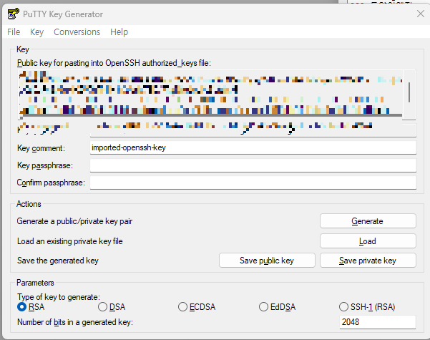Select the DSA key type
This screenshot has width=430, height=340.
tap(112, 307)
